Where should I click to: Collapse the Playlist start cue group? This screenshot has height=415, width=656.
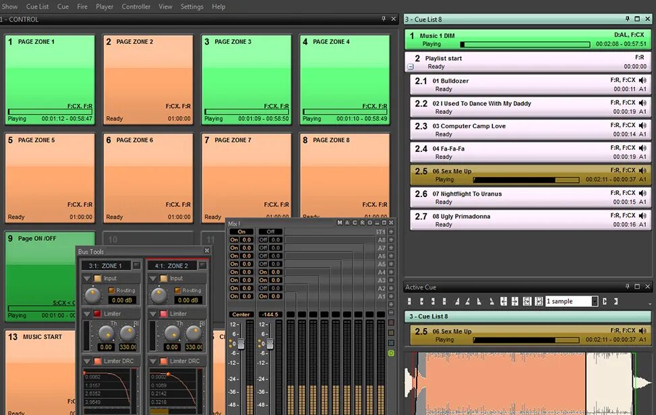[x=411, y=67]
